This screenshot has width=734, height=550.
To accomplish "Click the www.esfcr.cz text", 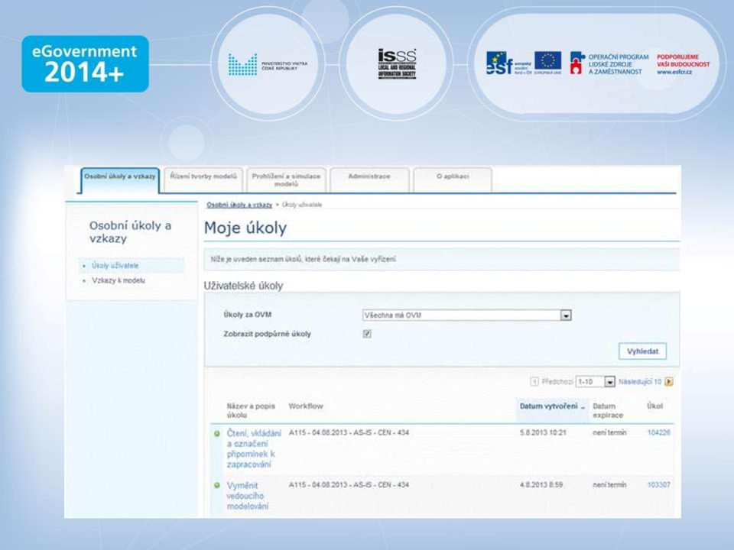I will [x=674, y=72].
